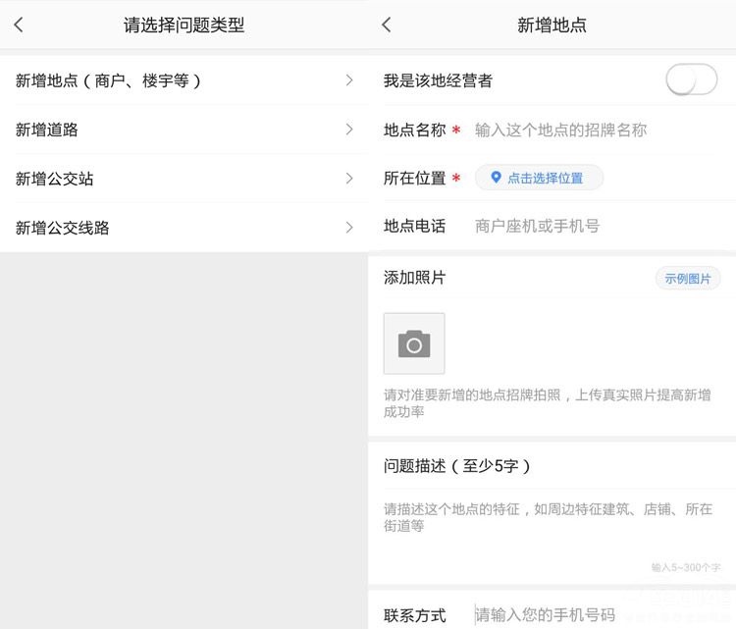Click the 添加照片 section label
This screenshot has width=736, height=629.
tap(414, 279)
